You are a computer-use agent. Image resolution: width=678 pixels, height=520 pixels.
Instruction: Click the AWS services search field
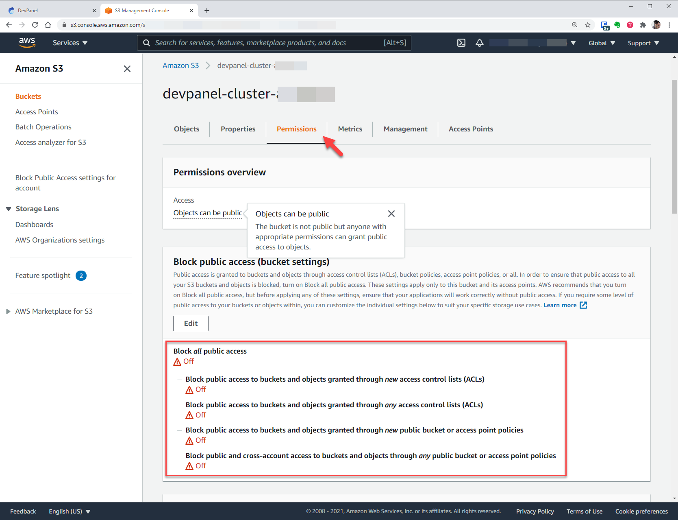[x=268, y=43]
